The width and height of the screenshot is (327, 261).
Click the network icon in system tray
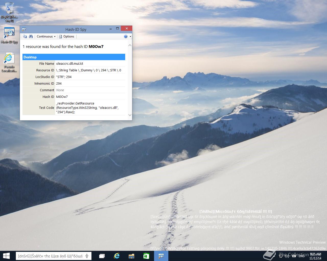pos(281,256)
